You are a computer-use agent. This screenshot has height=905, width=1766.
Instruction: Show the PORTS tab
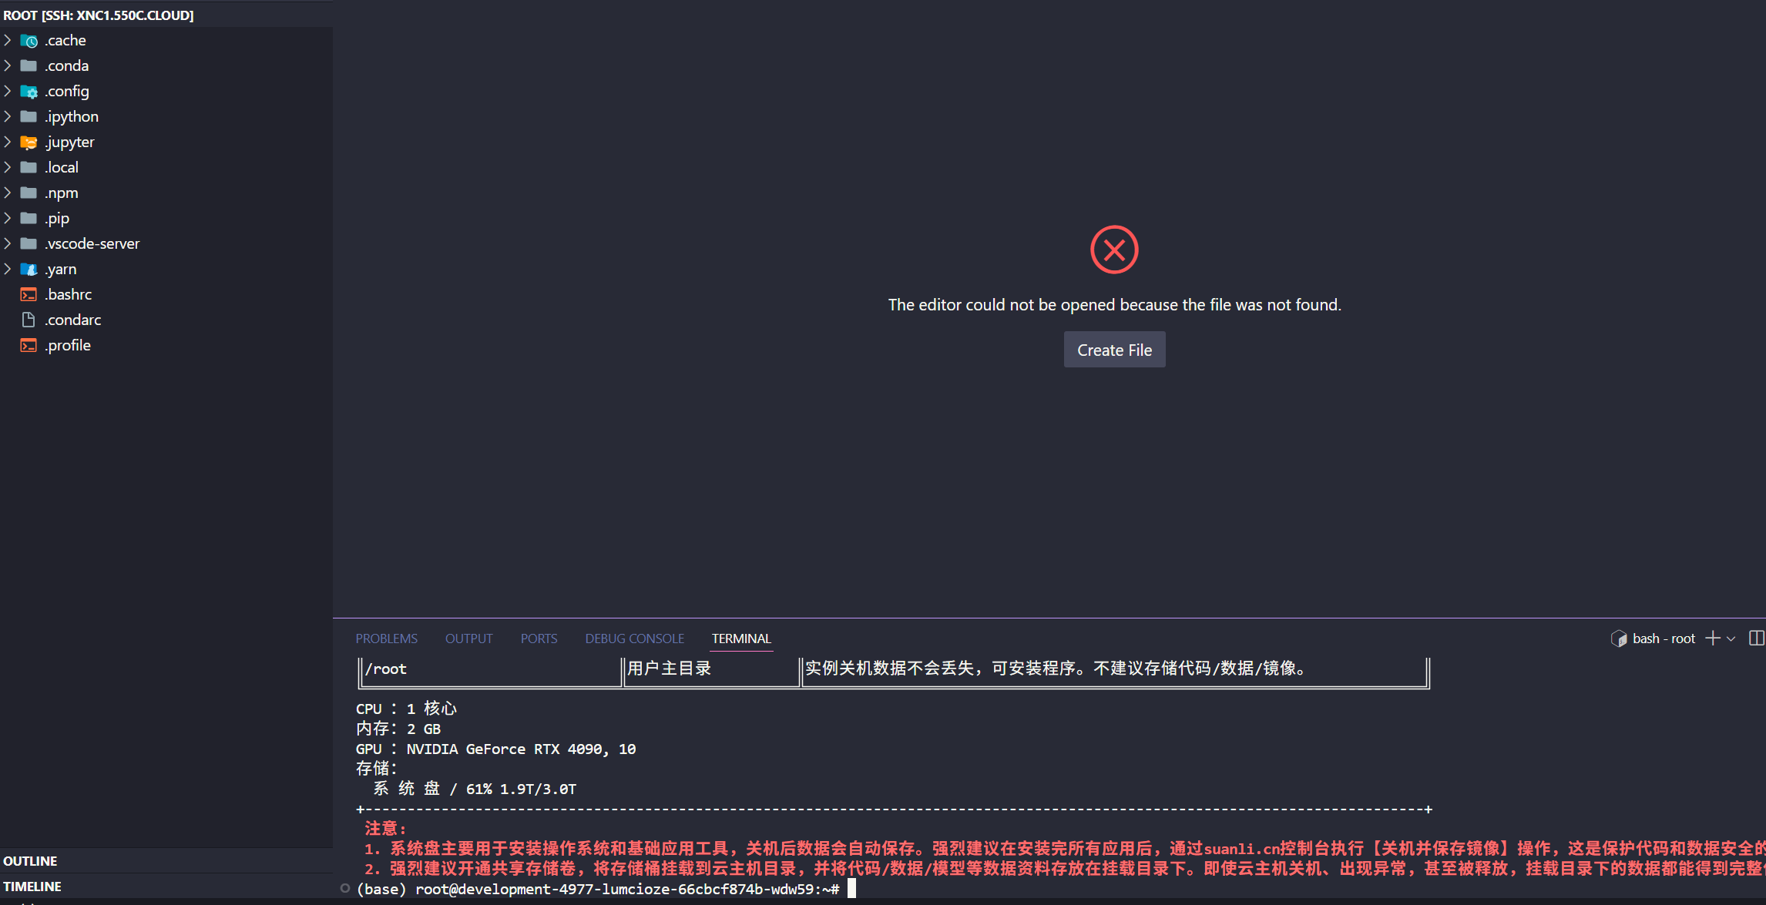(x=539, y=639)
